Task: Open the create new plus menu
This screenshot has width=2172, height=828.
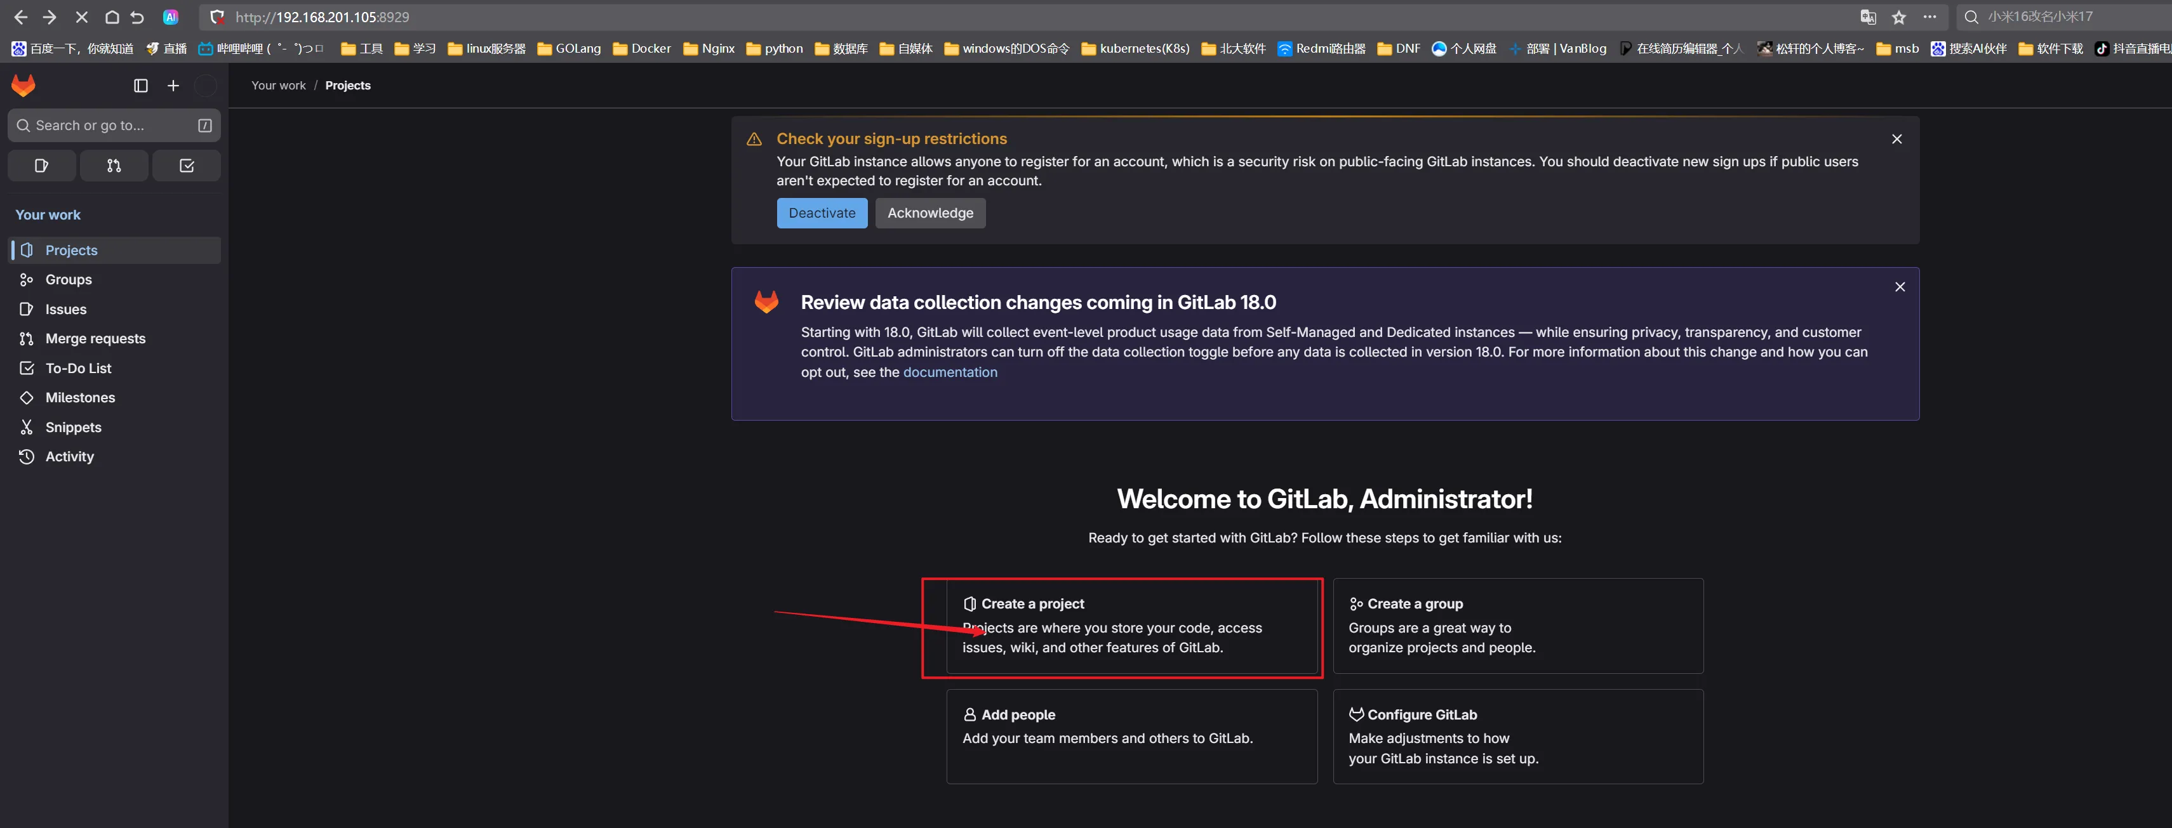Action: pyautogui.click(x=173, y=85)
